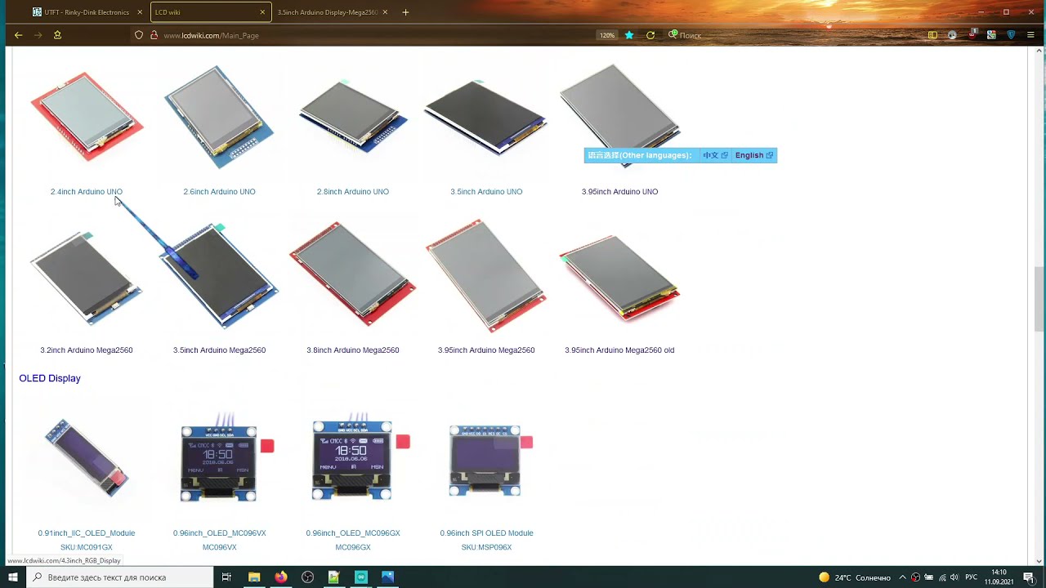Go back with the browser back arrow
1046x588 pixels.
tap(18, 35)
